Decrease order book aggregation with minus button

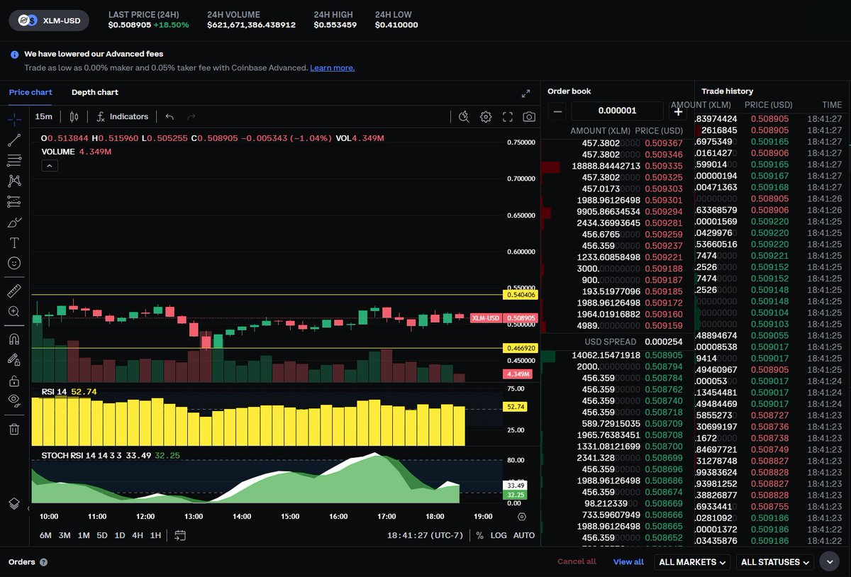click(557, 111)
